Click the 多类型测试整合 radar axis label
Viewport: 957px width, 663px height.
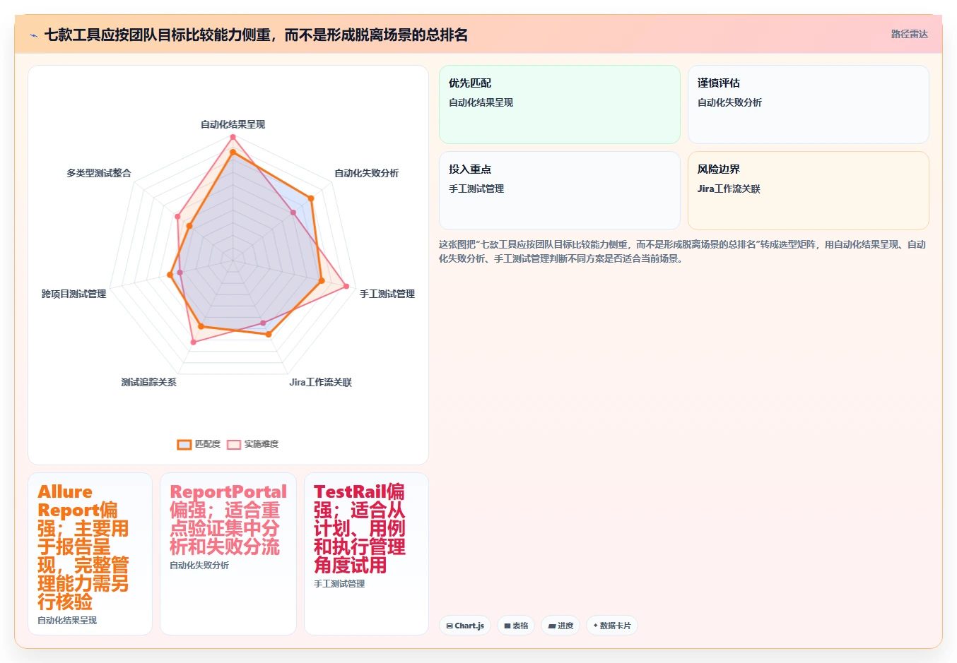click(x=99, y=173)
